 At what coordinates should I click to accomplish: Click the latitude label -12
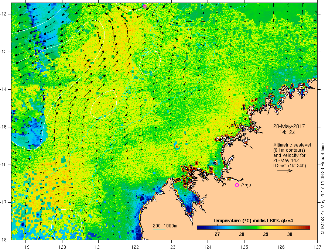[x=4, y=14]
